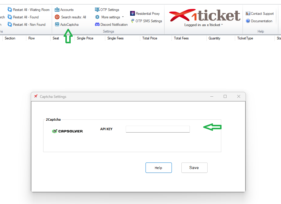The height and width of the screenshot is (204, 281).
Task: Click the Search results: All power icon
Action: (57, 17)
